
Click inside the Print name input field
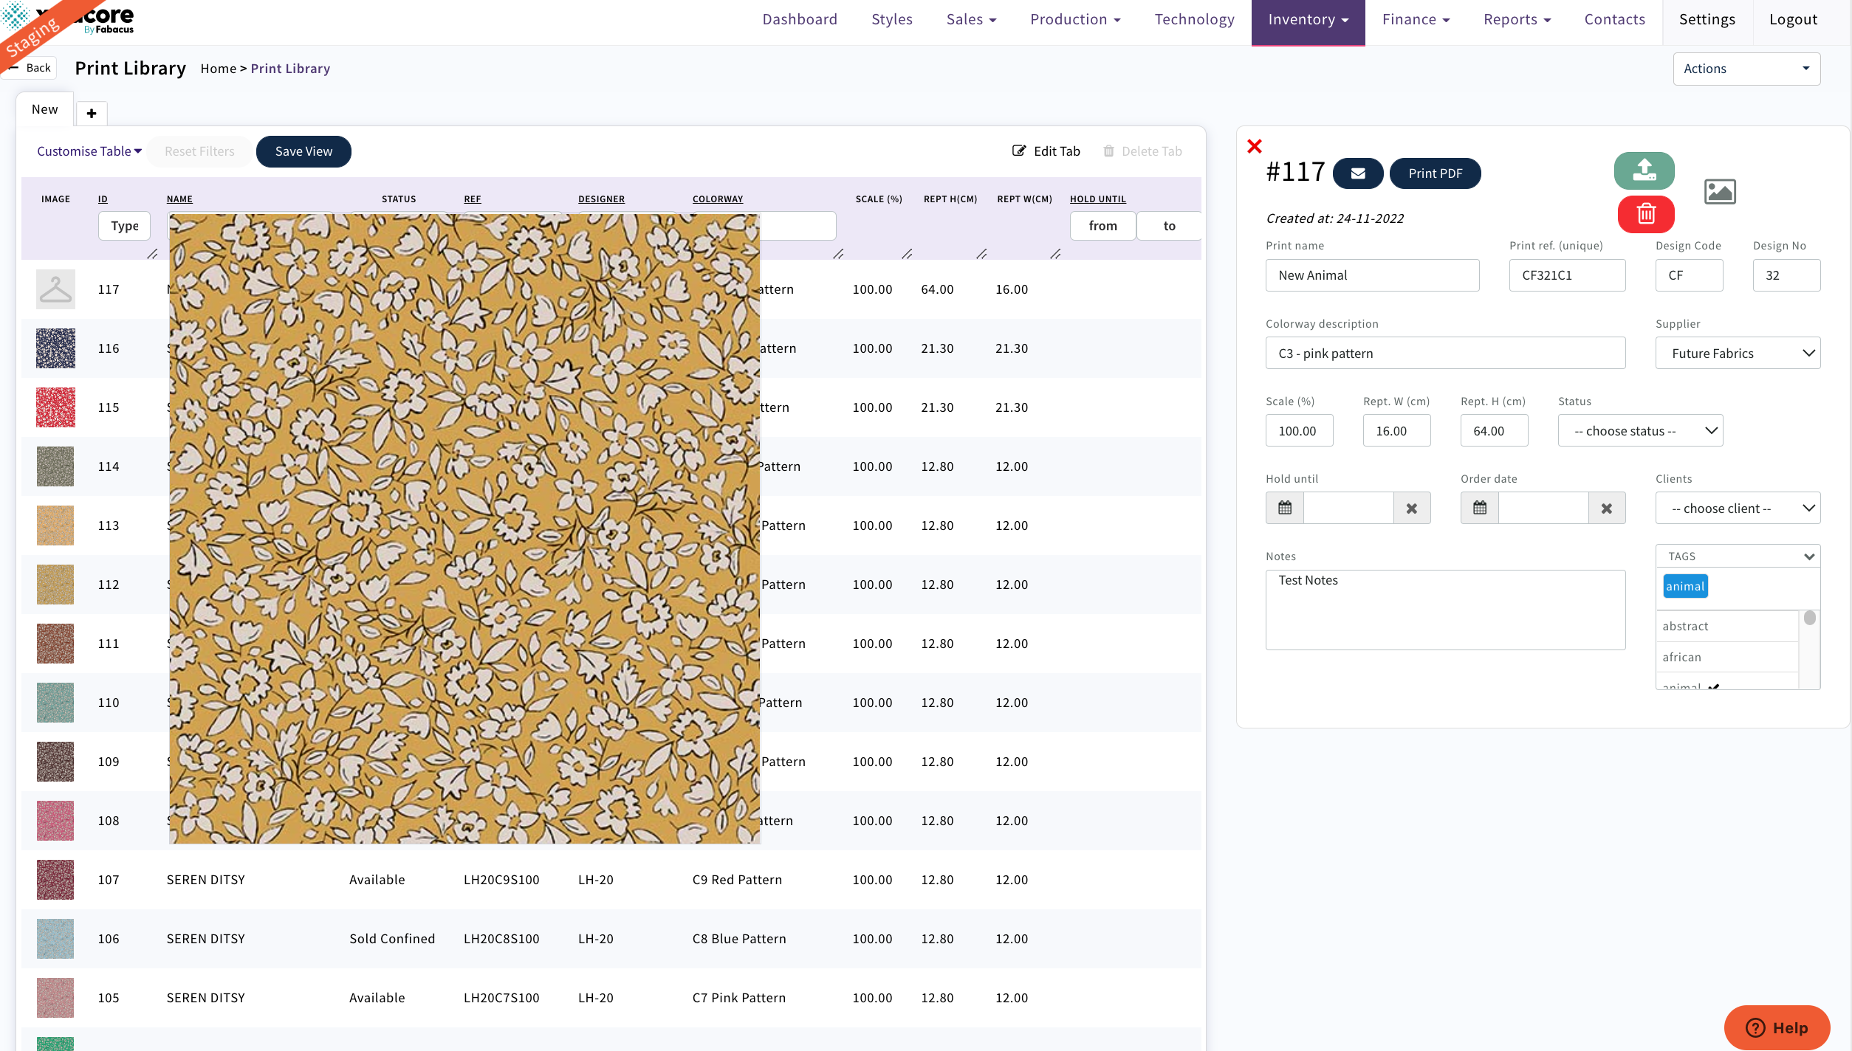click(x=1371, y=275)
